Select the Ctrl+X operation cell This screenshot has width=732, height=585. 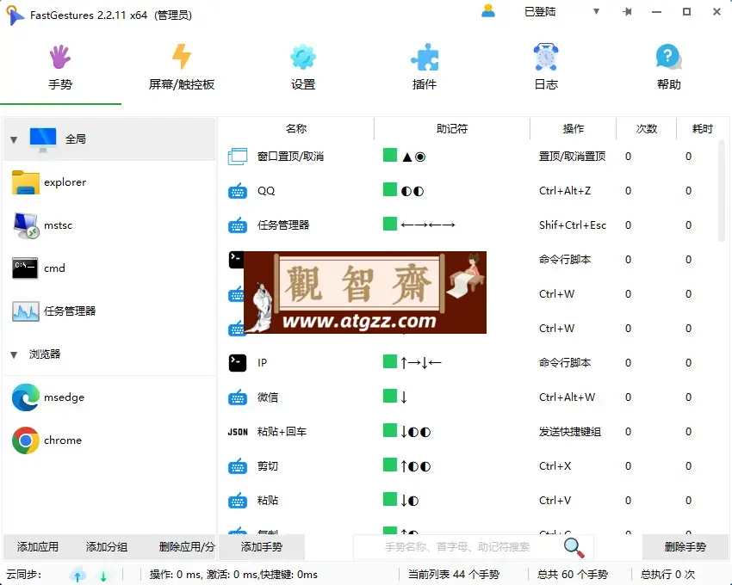click(x=555, y=466)
